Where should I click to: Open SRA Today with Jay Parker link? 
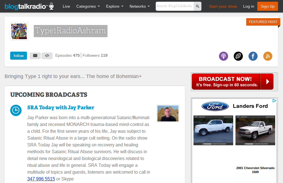(x=61, y=107)
